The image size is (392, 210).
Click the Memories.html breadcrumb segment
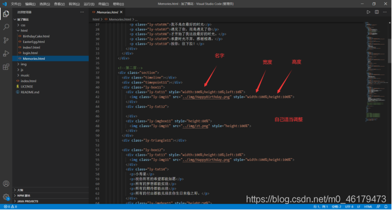(x=120, y=19)
